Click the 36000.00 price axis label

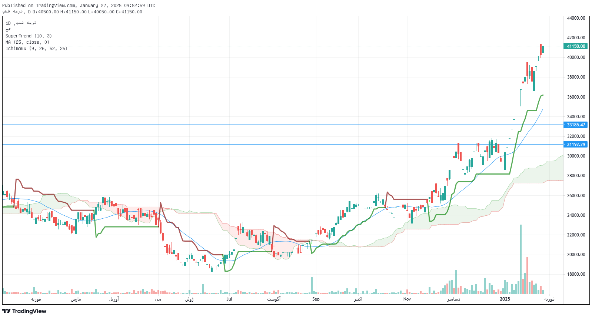coord(576,97)
